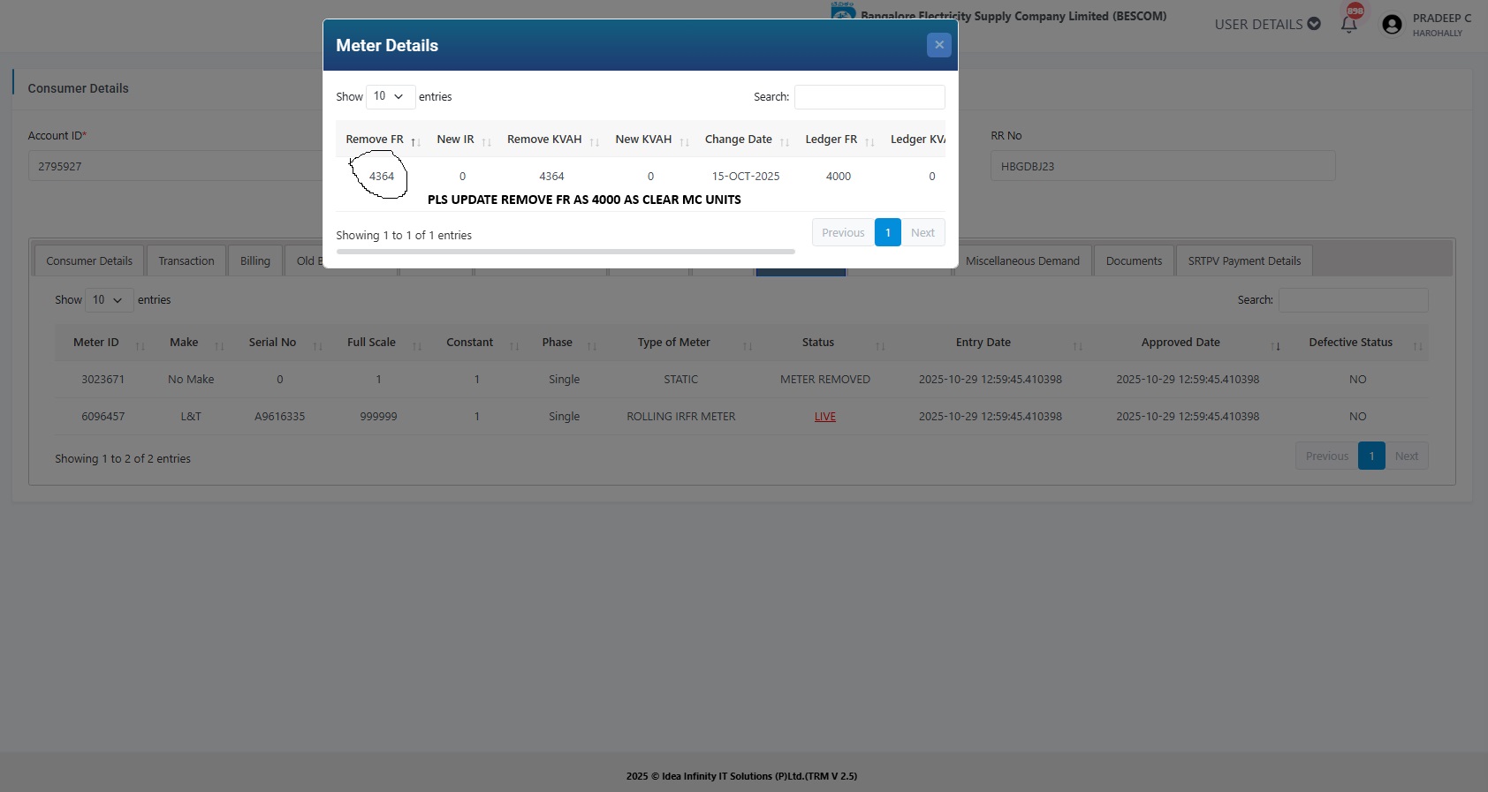Click the dialog horizontal scrollbar
Viewport: 1488px width, 792px height.
click(566, 252)
